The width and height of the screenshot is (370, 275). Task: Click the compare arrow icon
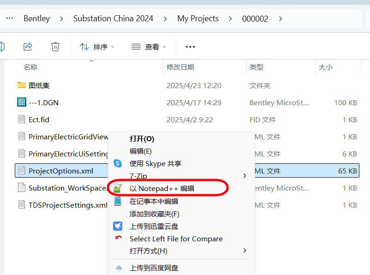point(119,238)
